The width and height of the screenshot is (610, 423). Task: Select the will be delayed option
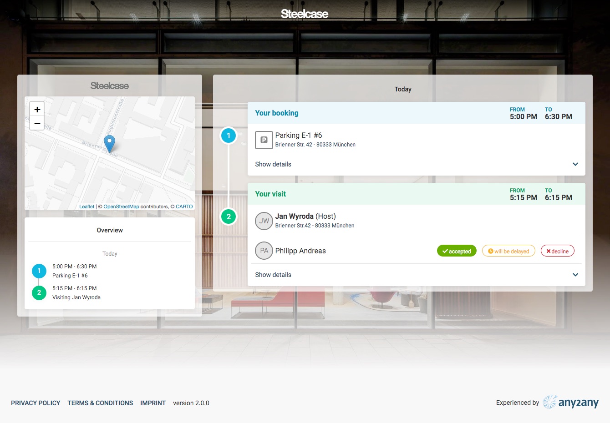point(508,251)
